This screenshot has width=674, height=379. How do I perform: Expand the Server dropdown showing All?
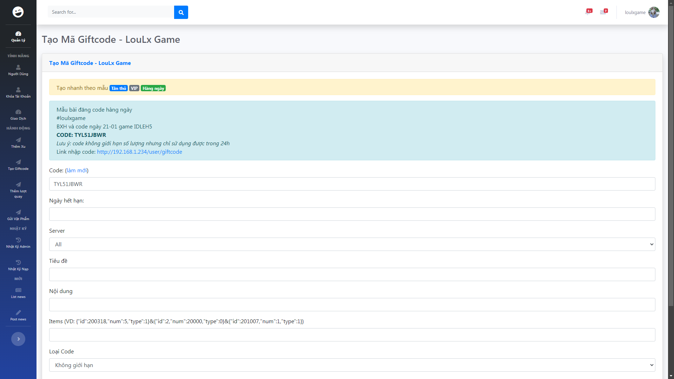point(352,244)
